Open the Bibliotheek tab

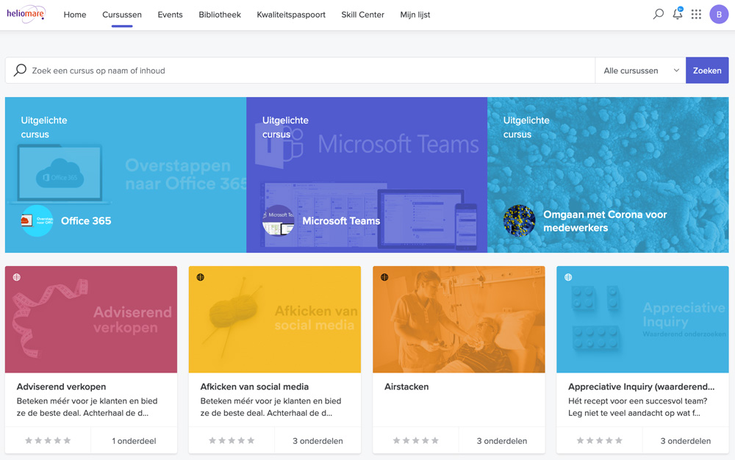pyautogui.click(x=220, y=15)
